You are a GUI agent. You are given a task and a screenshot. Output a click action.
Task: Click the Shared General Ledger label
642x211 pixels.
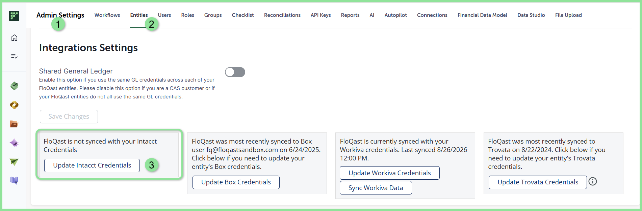(76, 71)
